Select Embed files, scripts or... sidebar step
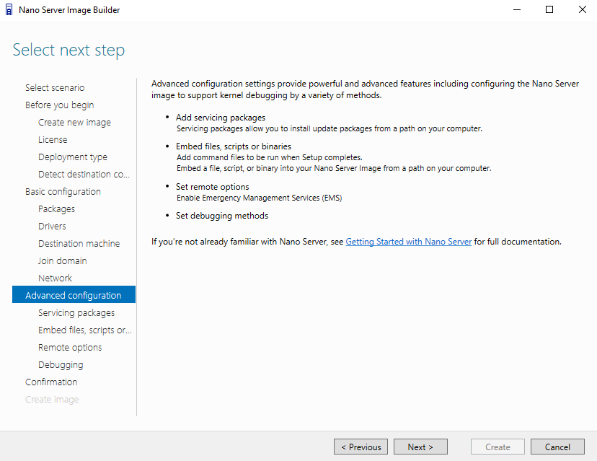597x461 pixels. click(84, 330)
